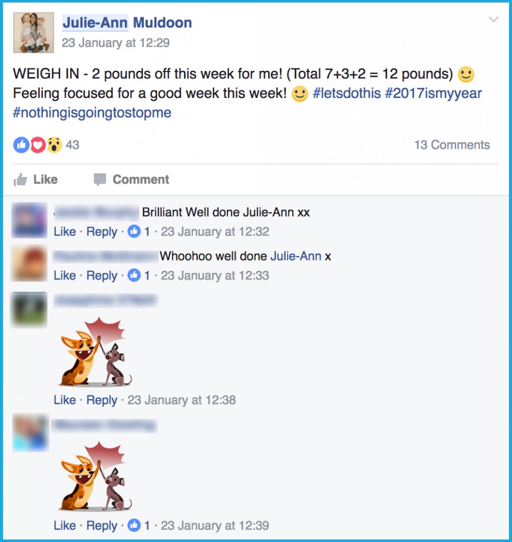Screen dimensions: 512x542
Task: Click the speech bubble Comment icon
Action: pos(100,180)
